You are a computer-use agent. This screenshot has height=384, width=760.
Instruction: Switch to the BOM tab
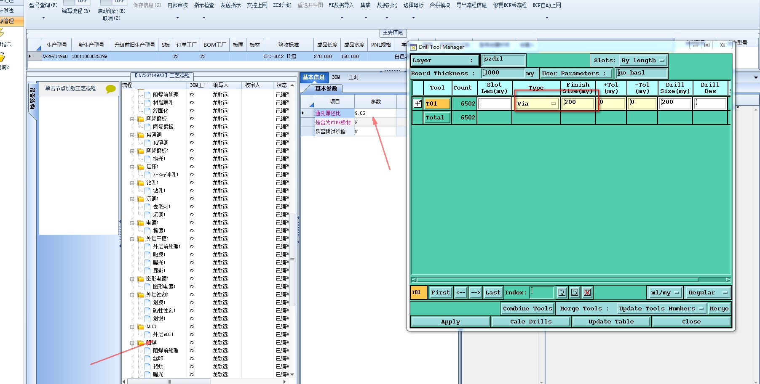[336, 77]
